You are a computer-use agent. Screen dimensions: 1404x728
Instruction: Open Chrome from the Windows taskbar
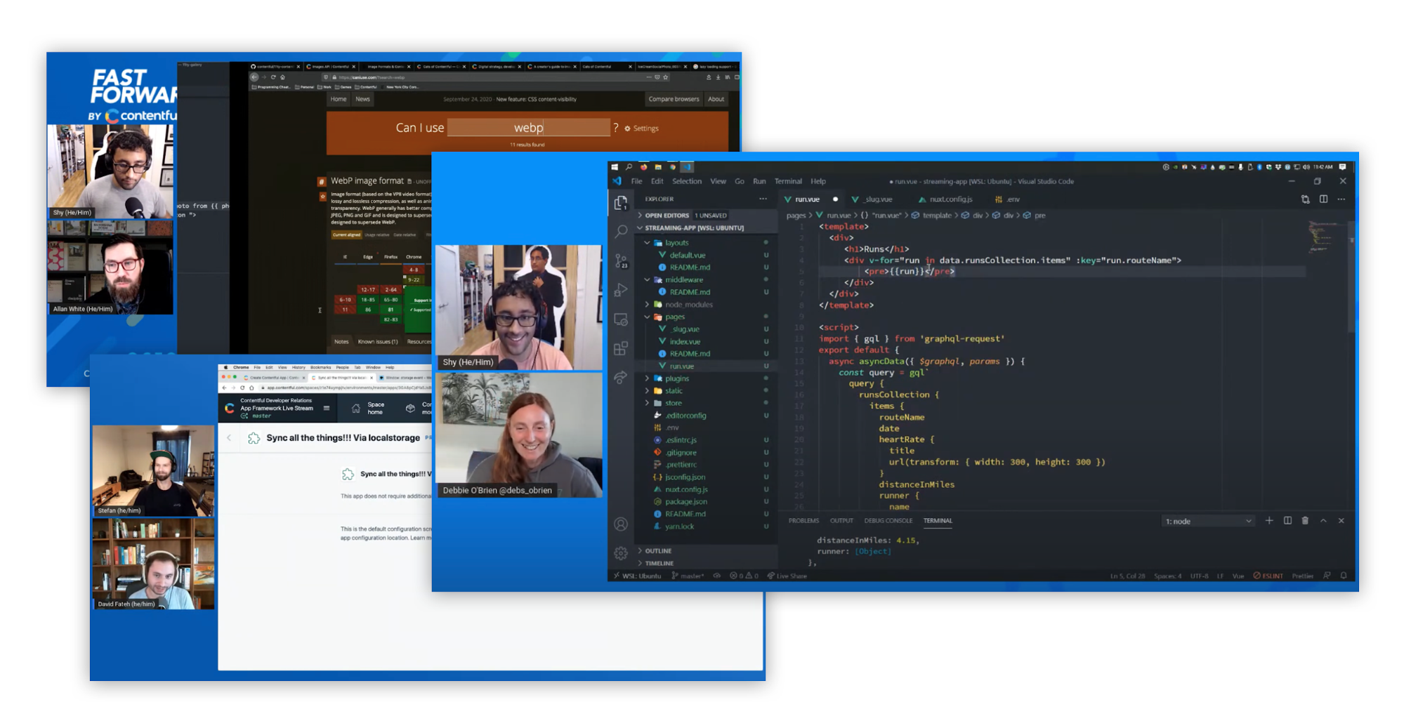[x=673, y=167]
